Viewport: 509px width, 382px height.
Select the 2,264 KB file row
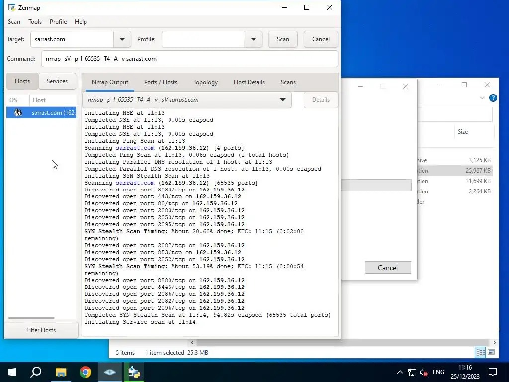[455, 191]
